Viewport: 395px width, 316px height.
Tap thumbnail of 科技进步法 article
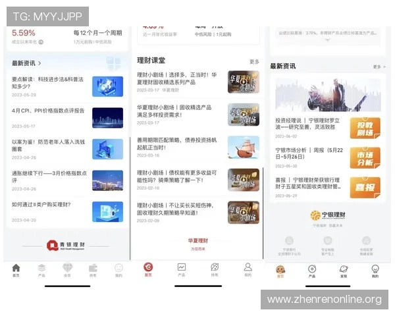[x=107, y=86]
